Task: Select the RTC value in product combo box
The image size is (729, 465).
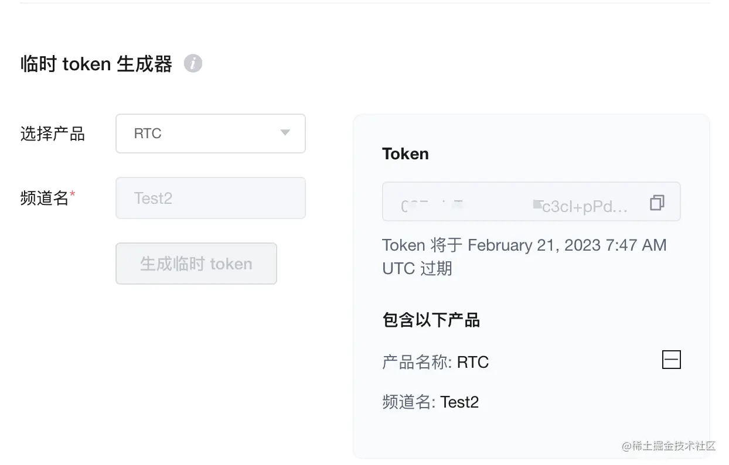Action: click(x=148, y=134)
